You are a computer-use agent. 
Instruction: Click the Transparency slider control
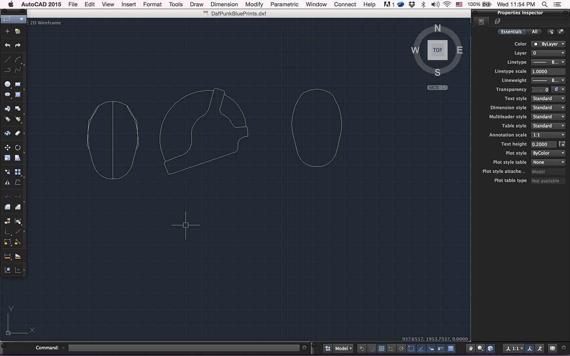click(x=540, y=89)
